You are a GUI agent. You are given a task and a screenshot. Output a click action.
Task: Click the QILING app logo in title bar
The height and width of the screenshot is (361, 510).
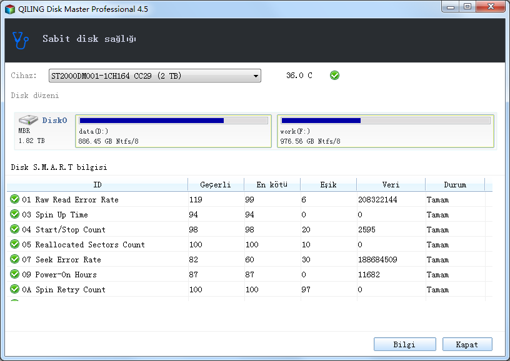pos(10,9)
